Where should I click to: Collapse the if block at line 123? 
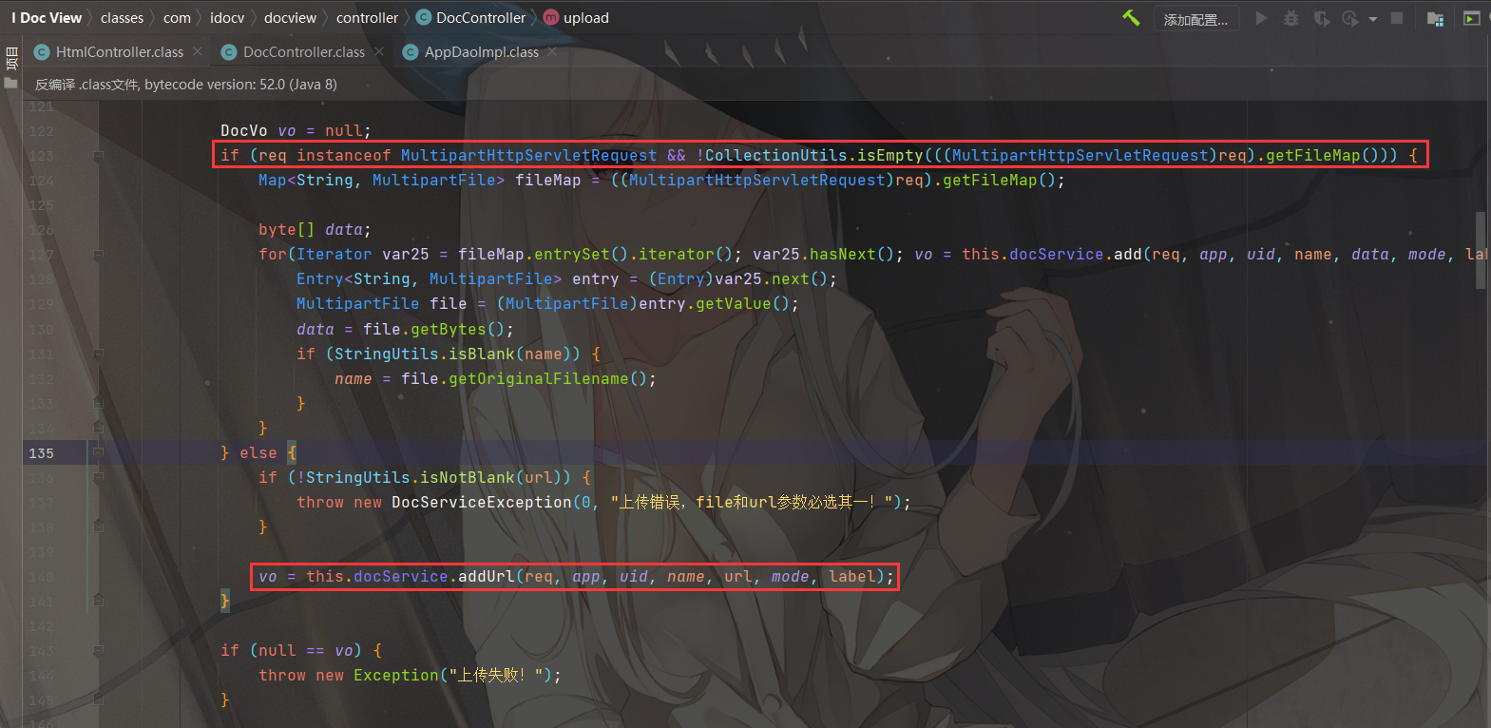click(98, 155)
